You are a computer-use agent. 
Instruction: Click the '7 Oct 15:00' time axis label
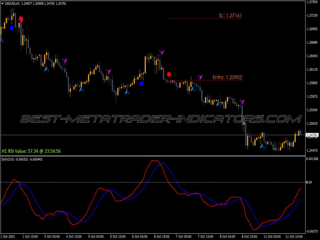[x=206, y=237]
